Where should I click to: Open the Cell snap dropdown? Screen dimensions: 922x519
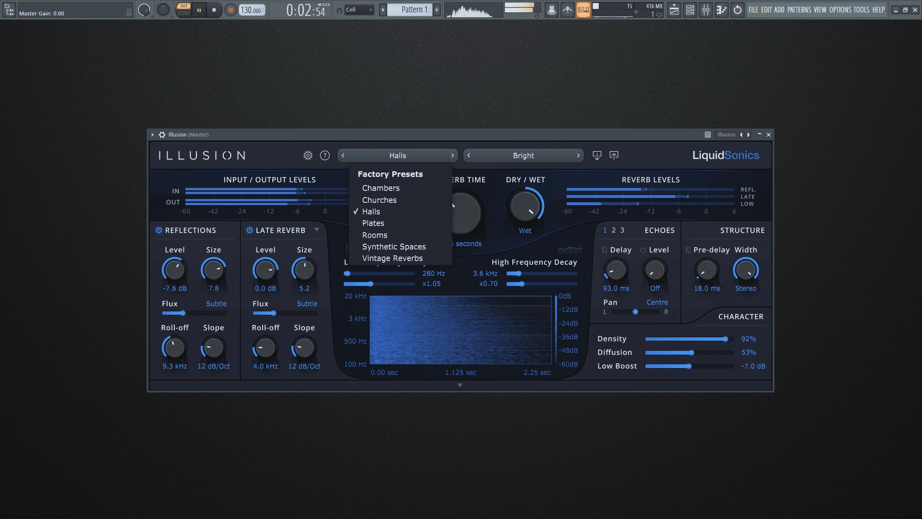359,10
